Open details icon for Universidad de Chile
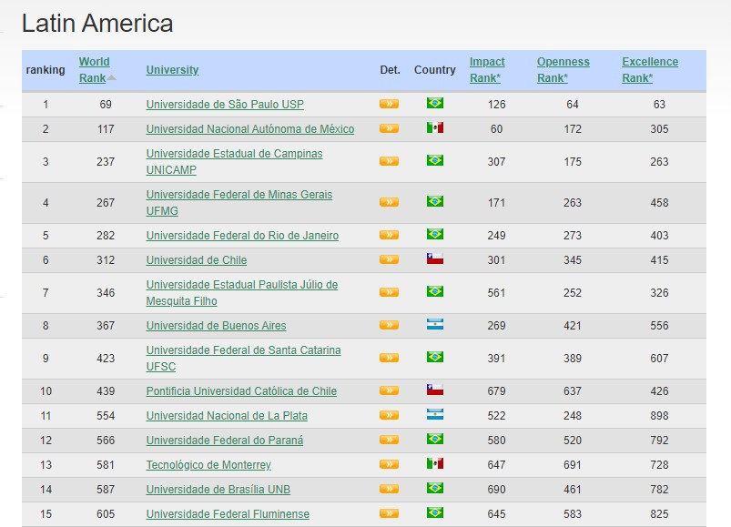731x527 pixels. tap(389, 259)
